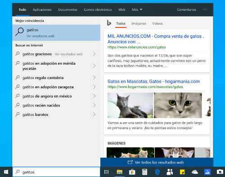The width and height of the screenshot is (225, 177).
Task: Open OneDrive cloud icon in taskbar
Action: (x=195, y=172)
